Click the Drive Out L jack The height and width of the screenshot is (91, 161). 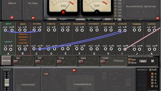click(20, 49)
